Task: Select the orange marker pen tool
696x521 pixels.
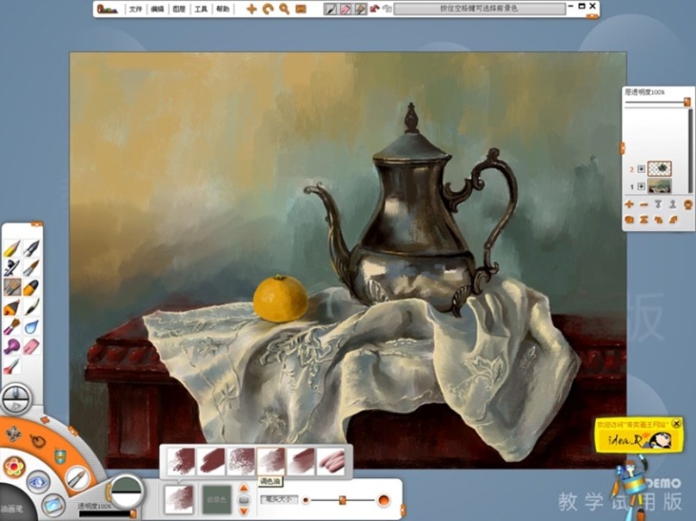Action: click(x=31, y=287)
